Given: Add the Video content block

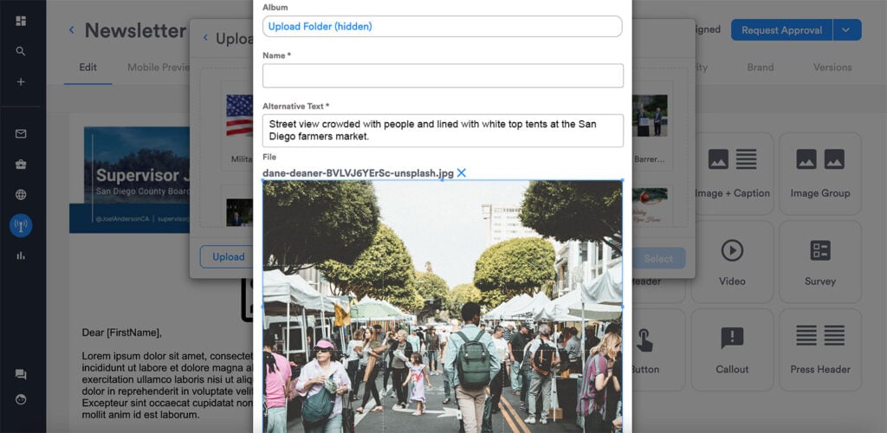Looking at the screenshot, I should (x=732, y=262).
